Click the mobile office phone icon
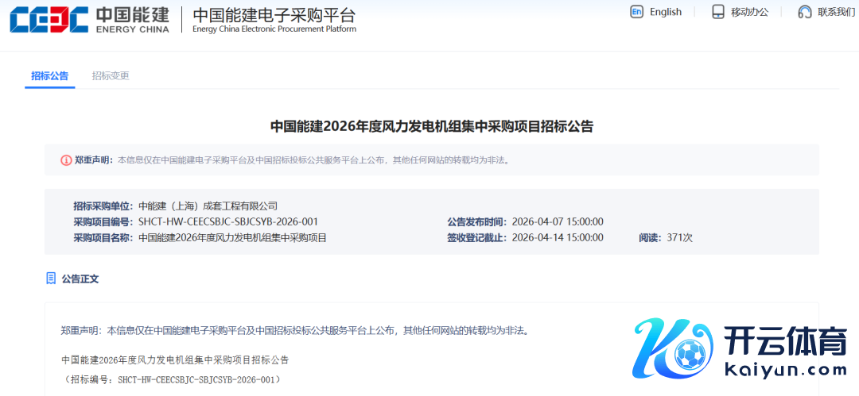 coord(718,12)
